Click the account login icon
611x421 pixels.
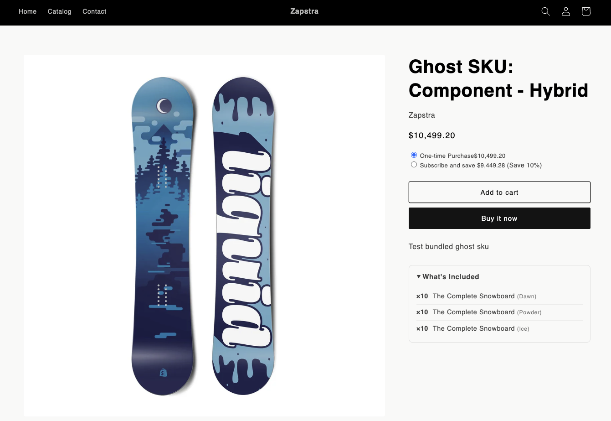tap(565, 11)
